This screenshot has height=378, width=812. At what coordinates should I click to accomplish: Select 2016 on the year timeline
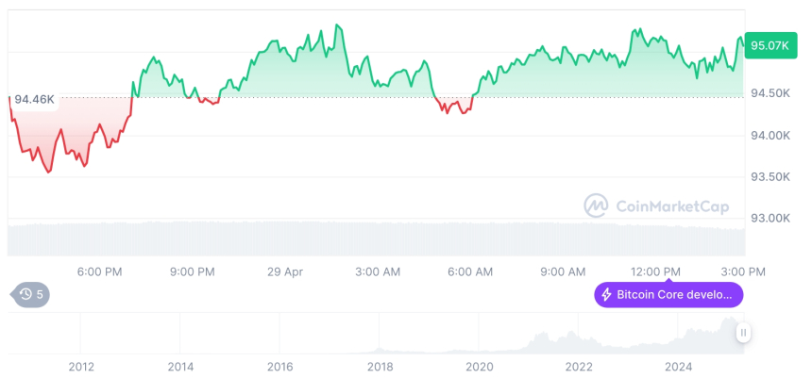pyautogui.click(x=279, y=367)
